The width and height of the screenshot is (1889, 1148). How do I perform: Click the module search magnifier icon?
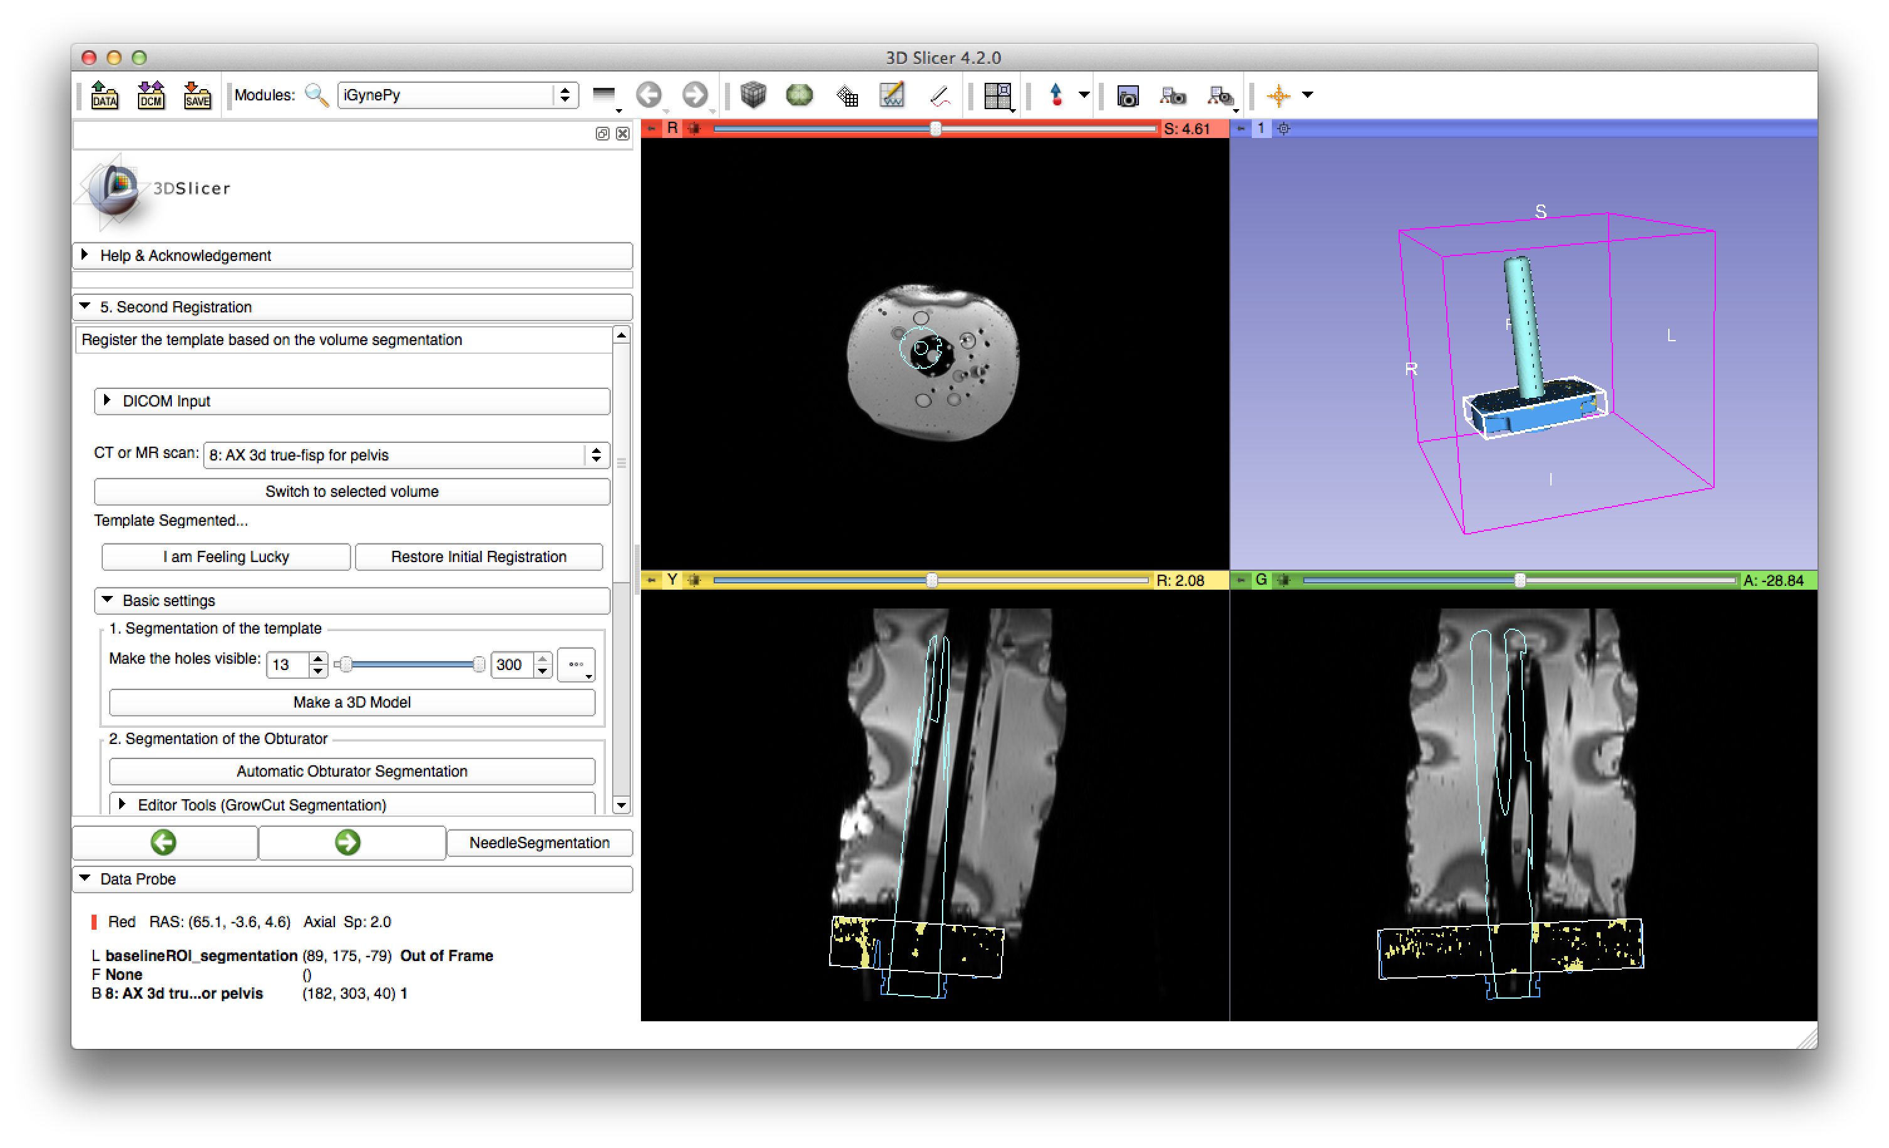(x=317, y=95)
